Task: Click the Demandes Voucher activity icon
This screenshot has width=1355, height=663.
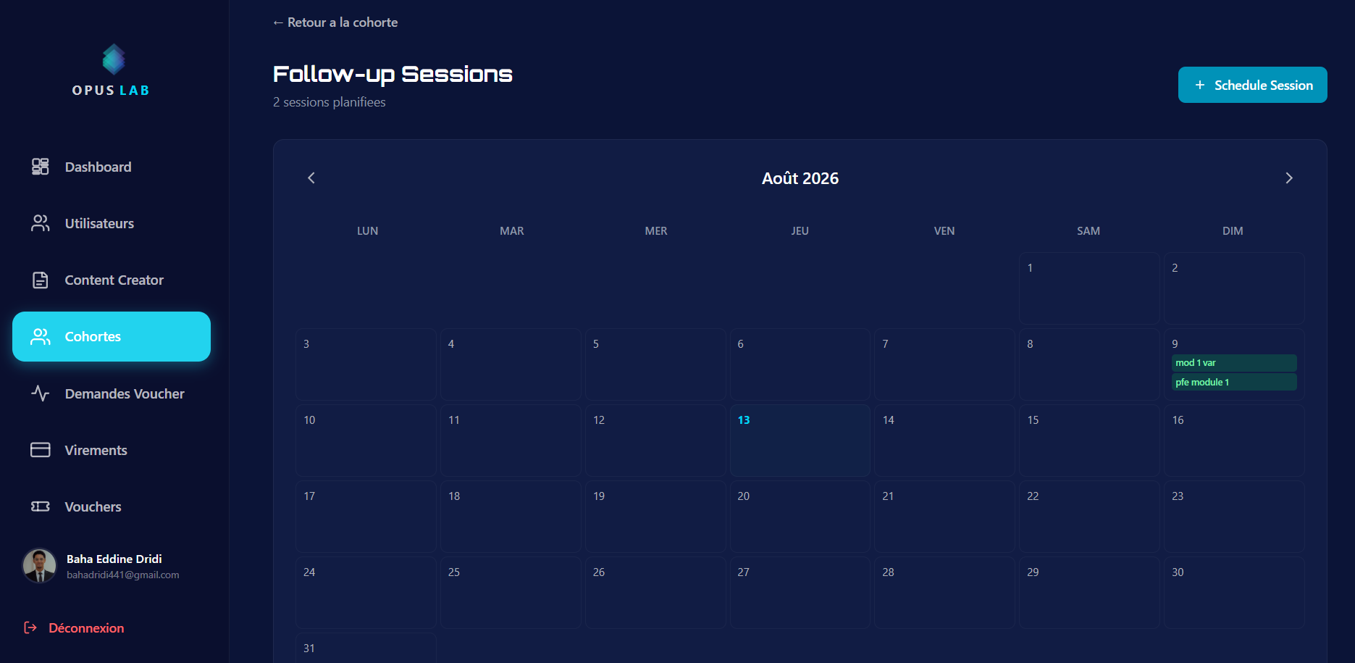Action: 41,393
